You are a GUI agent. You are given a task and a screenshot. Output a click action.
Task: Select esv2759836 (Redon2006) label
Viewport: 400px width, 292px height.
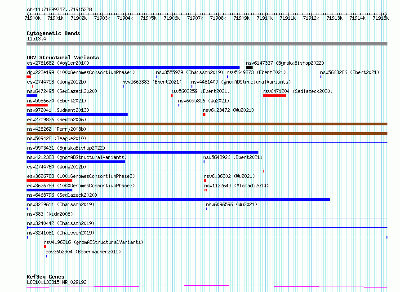tap(57, 119)
